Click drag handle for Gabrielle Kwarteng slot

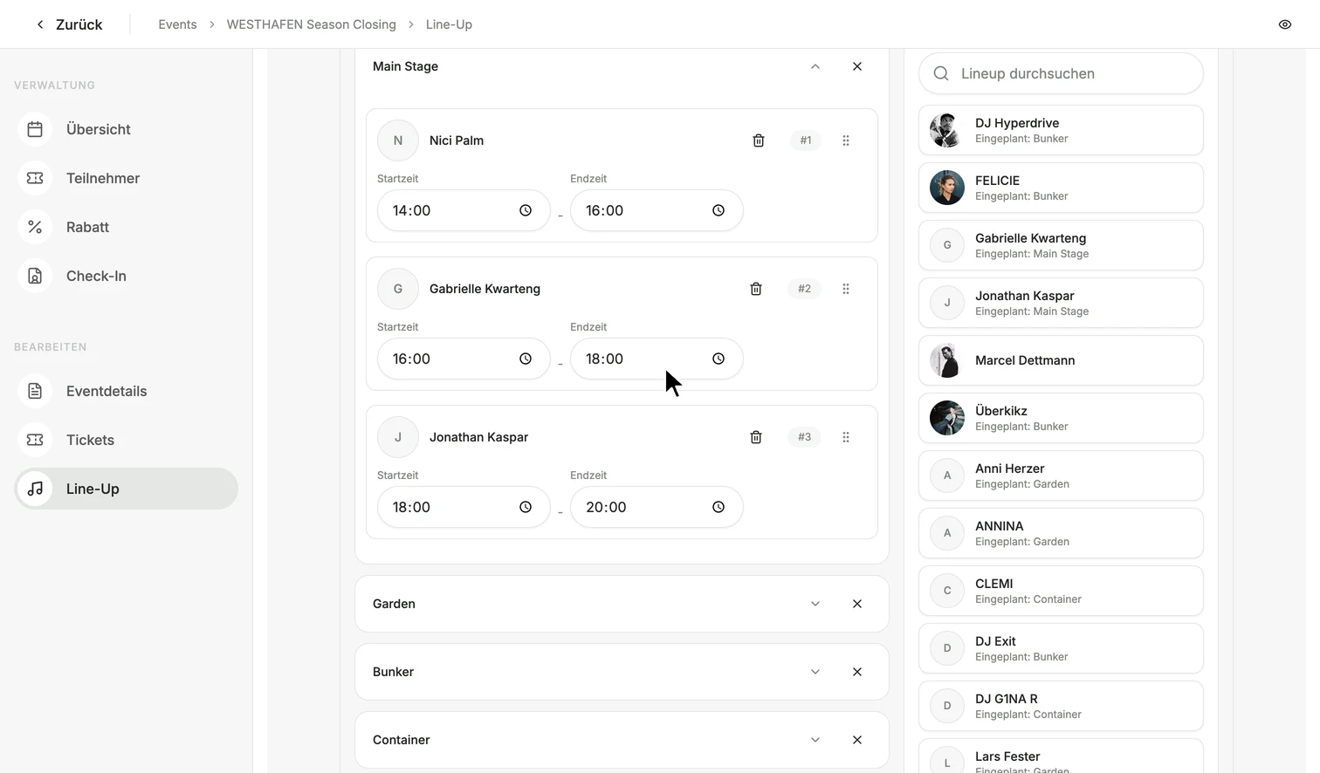tap(846, 289)
